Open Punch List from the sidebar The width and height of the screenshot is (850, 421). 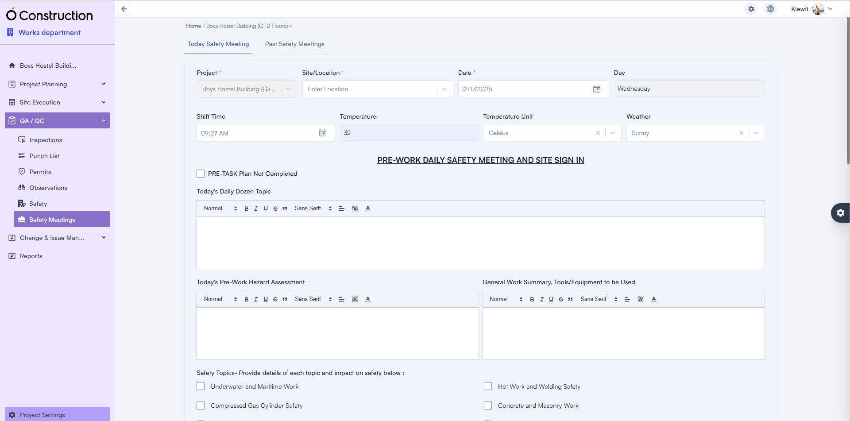[44, 156]
